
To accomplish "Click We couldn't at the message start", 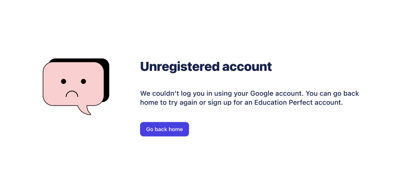I will 158,93.
